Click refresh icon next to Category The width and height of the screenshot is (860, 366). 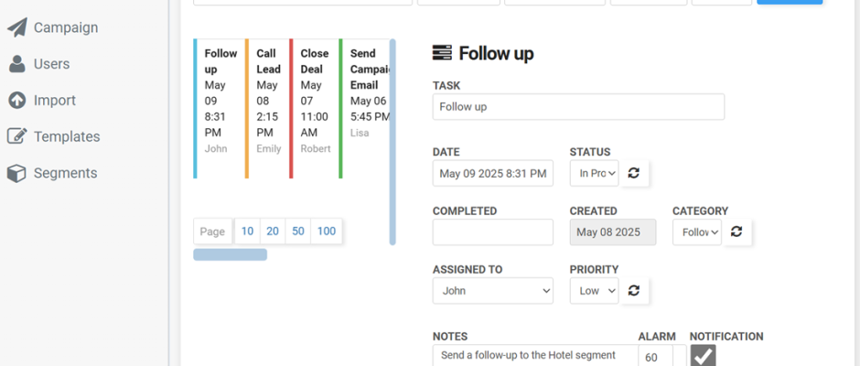736,231
